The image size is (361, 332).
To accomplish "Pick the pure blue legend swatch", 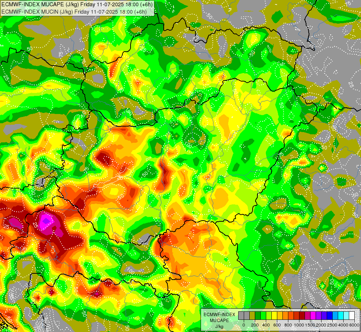I will [x=330, y=315].
